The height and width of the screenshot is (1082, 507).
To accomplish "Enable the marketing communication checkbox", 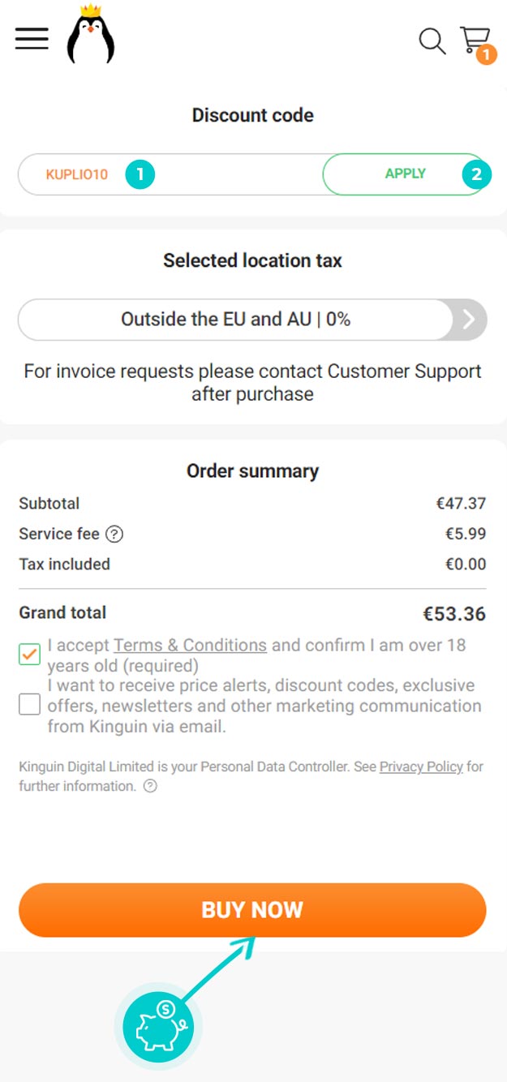I will pyautogui.click(x=30, y=704).
